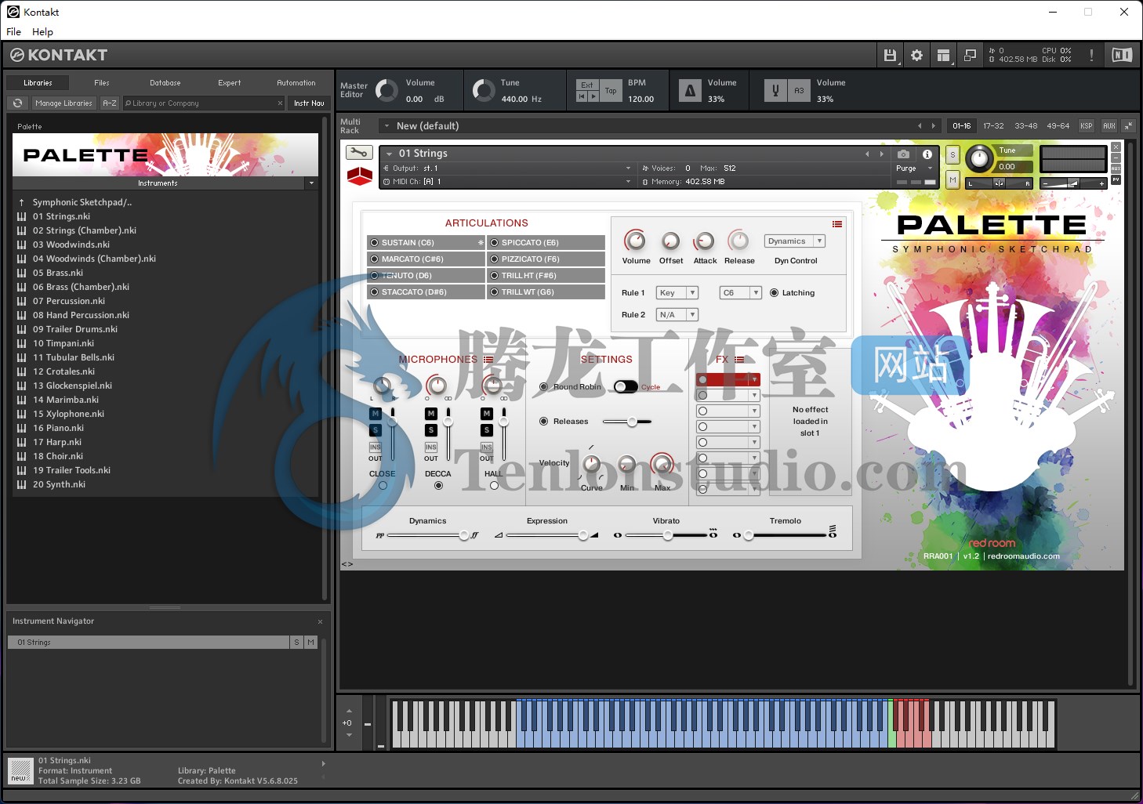Image resolution: width=1143 pixels, height=804 pixels.
Task: Expand the Palette Instruments dropdown arrow
Action: pyautogui.click(x=311, y=183)
